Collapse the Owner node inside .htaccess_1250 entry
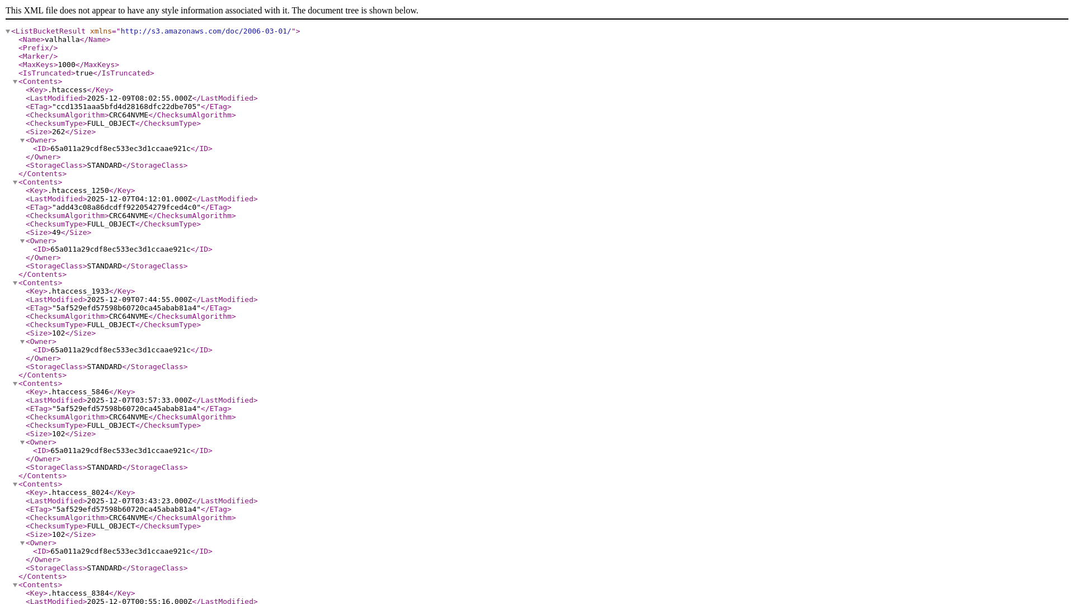The image size is (1074, 604). click(22, 241)
